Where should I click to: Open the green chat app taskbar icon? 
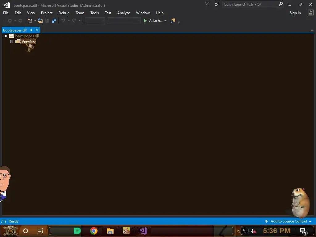(x=77, y=231)
